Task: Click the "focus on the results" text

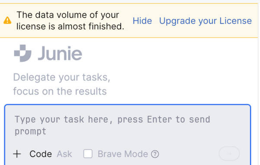Action: (60, 91)
